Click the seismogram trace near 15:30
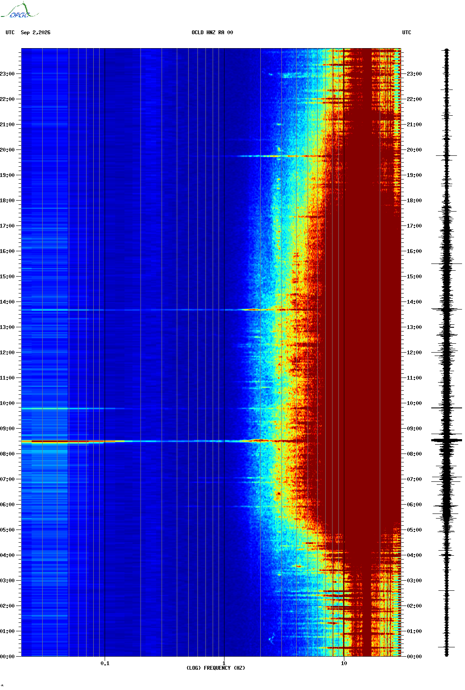Screen dimensions: 465x690 point(446,264)
